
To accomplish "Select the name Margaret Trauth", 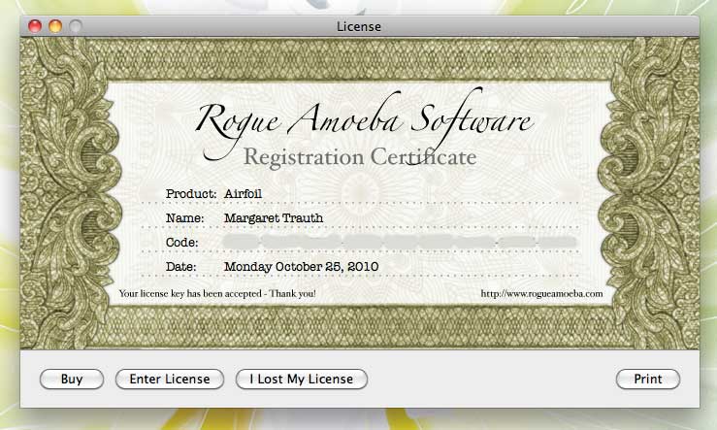I will tap(274, 217).
